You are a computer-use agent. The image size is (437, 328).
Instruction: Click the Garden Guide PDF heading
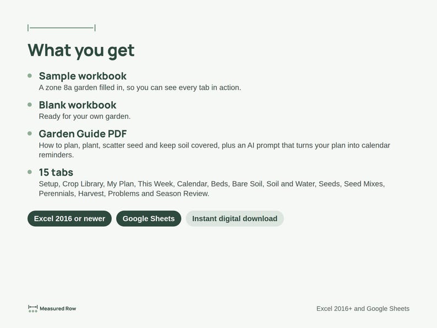(x=83, y=134)
